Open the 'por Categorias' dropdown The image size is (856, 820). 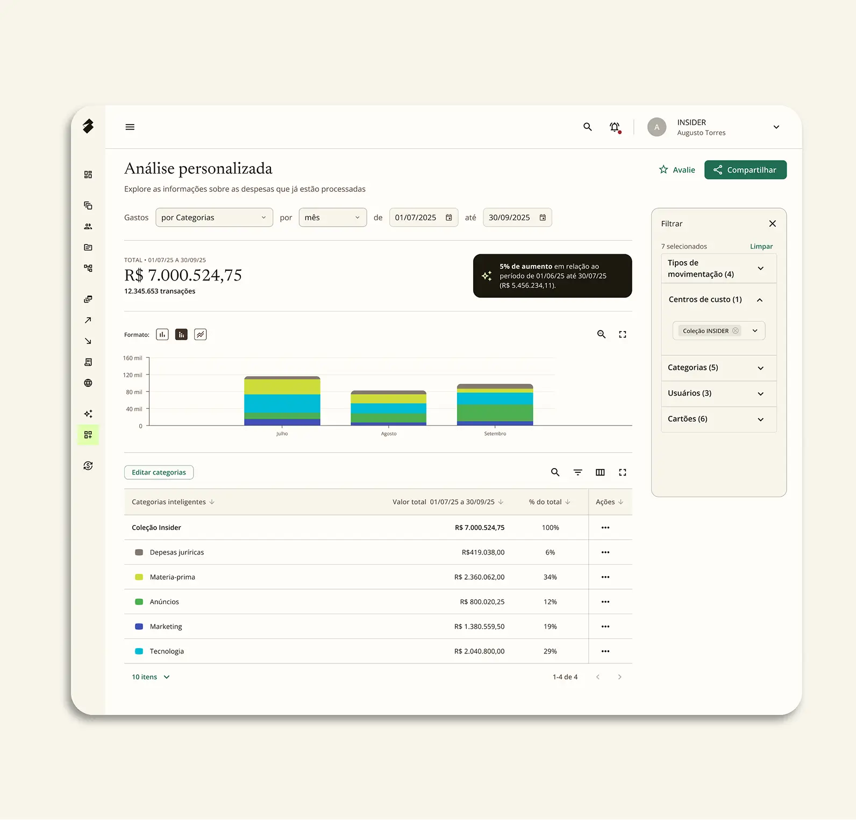coord(214,218)
